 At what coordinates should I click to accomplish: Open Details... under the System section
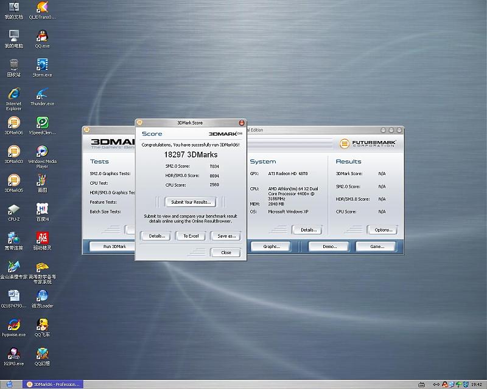[x=309, y=230]
